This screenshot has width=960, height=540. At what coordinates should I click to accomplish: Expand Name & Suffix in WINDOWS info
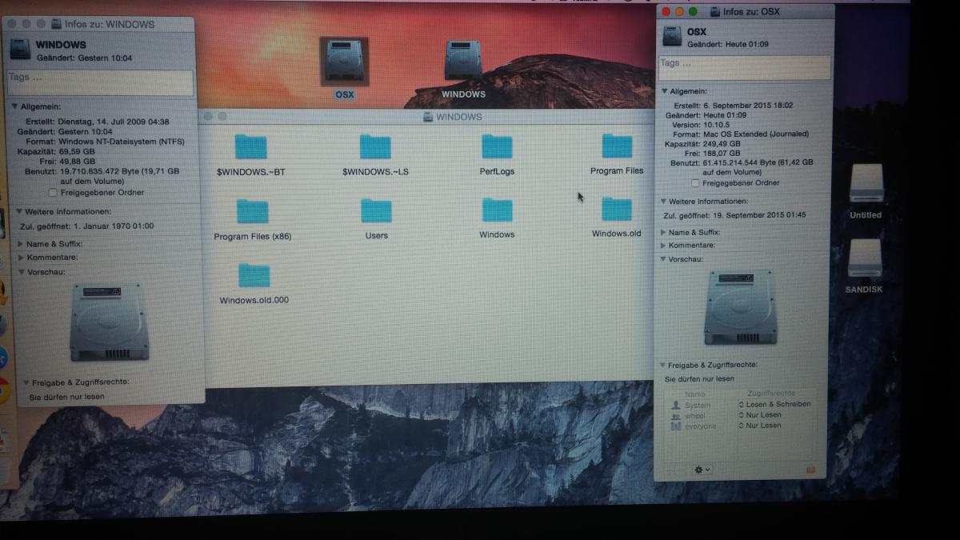point(21,244)
